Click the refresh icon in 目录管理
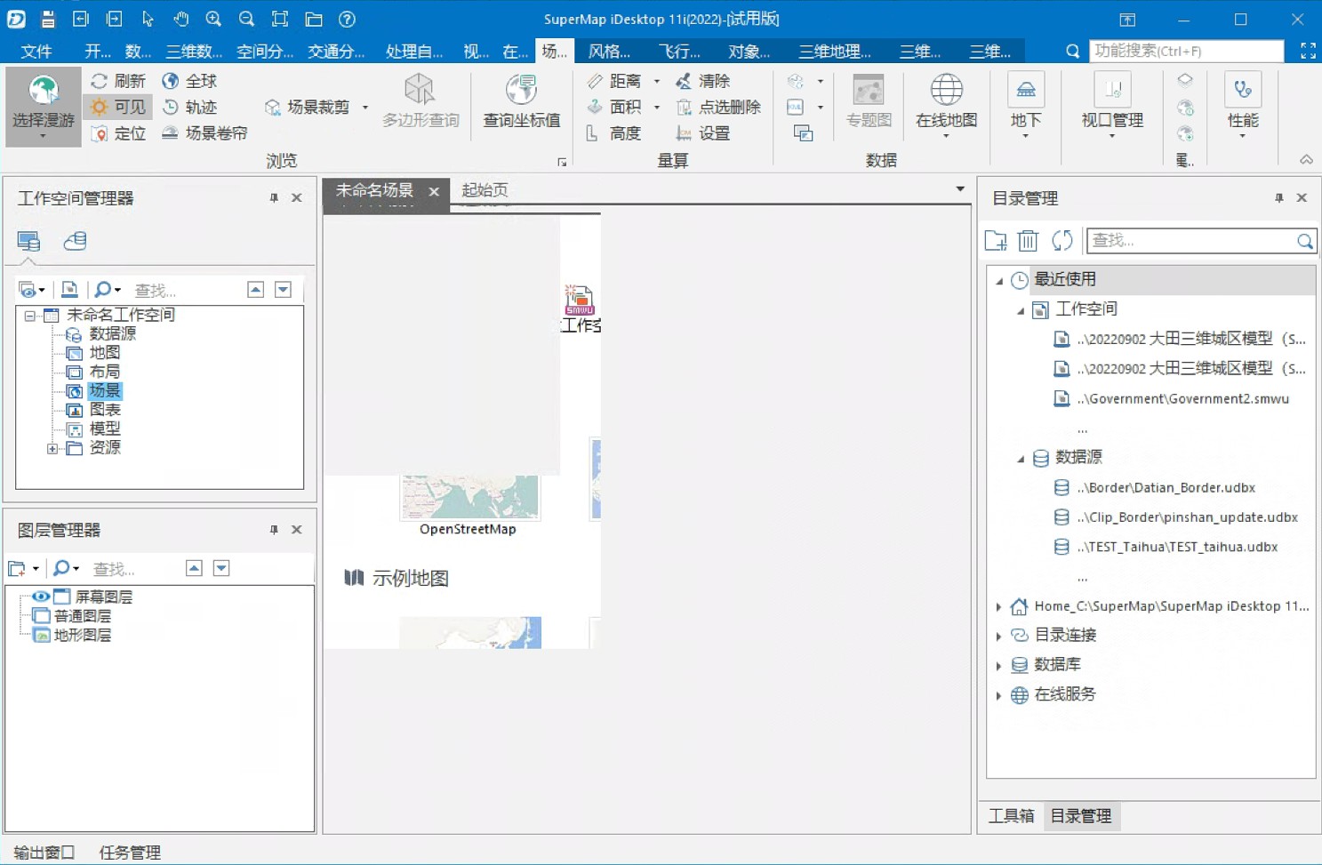This screenshot has height=865, width=1322. 1062,240
